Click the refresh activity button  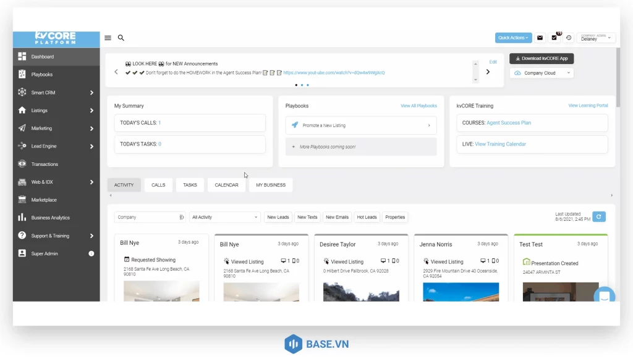(x=598, y=216)
